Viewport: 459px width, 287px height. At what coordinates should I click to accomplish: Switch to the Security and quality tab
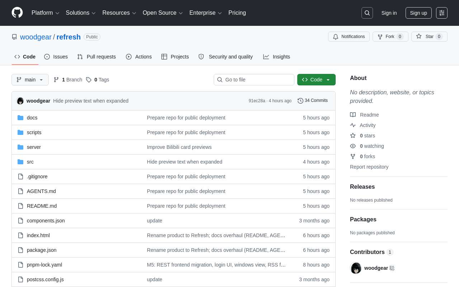click(226, 57)
